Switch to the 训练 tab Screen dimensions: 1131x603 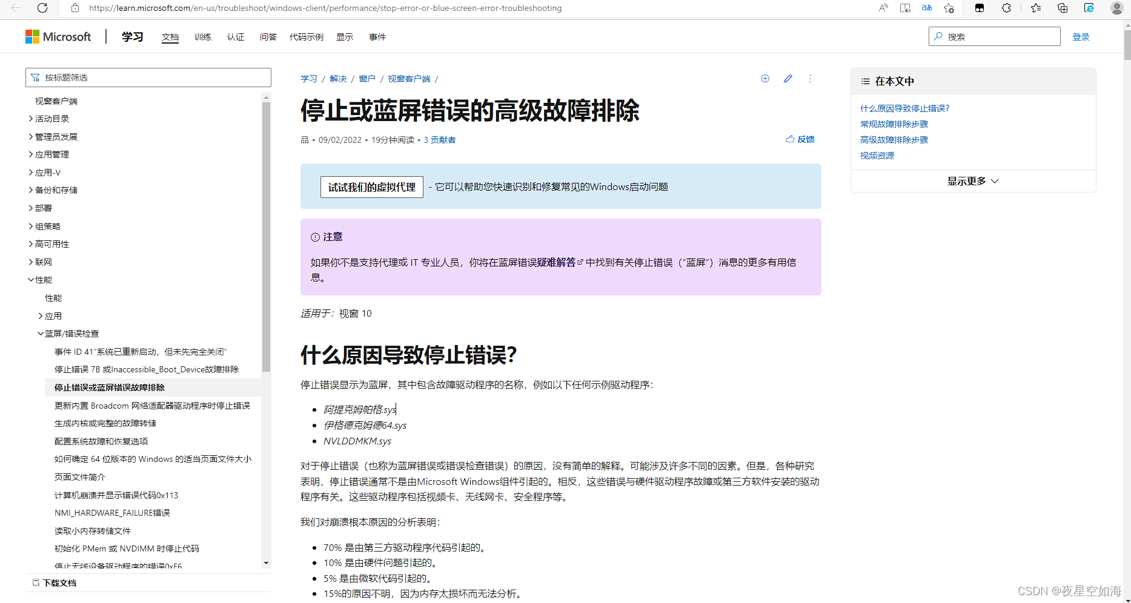203,36
